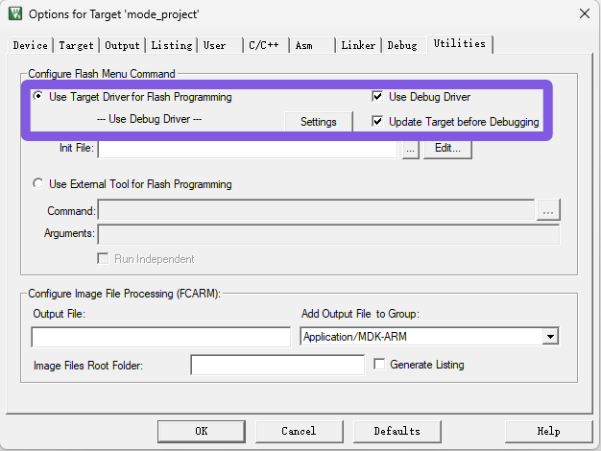Select the Utilities tab
Image resolution: width=601 pixels, height=451 pixels.
[460, 44]
